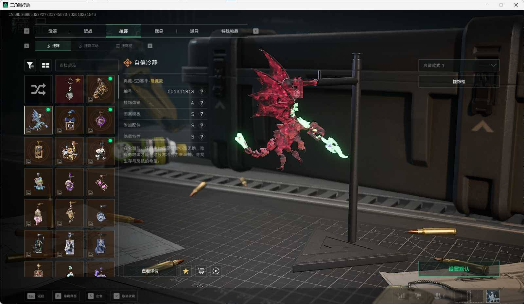The width and height of the screenshot is (524, 304).
Task: Click the shuffle random charm tile
Action: point(38,89)
